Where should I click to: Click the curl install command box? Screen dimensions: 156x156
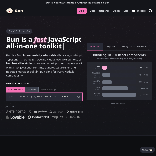[x=44, y=97]
